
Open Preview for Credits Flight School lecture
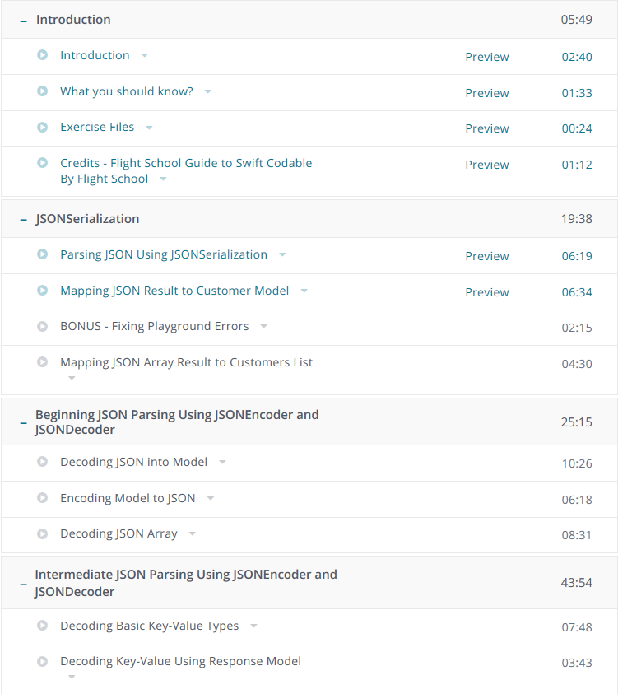tap(487, 165)
